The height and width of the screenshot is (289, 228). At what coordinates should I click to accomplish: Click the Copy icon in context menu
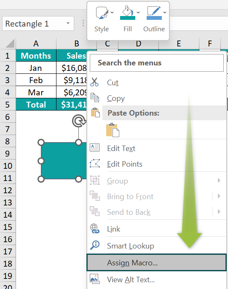click(95, 97)
